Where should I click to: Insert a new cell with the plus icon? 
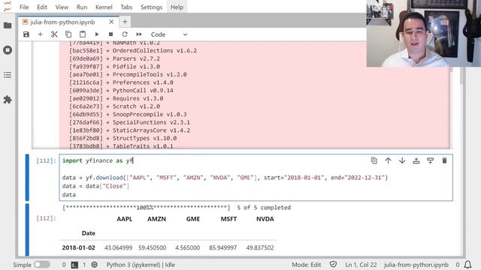pos(40,34)
